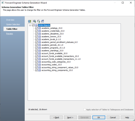Uncheck the account_funds_available_10.0 checkbox
The height and width of the screenshot is (121, 135).
click(36, 53)
